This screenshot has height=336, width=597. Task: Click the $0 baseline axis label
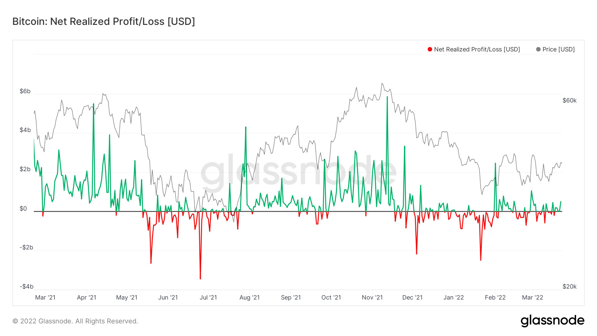23,209
